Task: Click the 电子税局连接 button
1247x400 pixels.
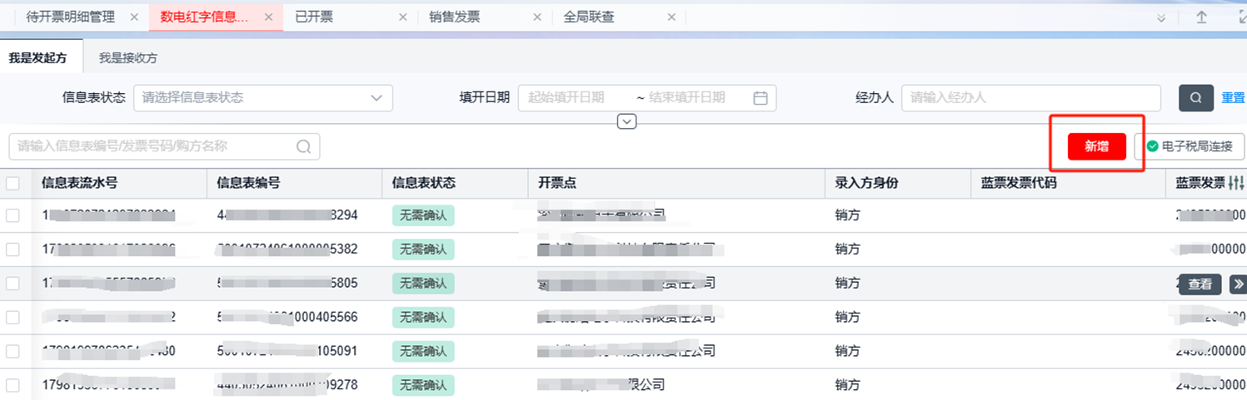Action: [x=1190, y=146]
